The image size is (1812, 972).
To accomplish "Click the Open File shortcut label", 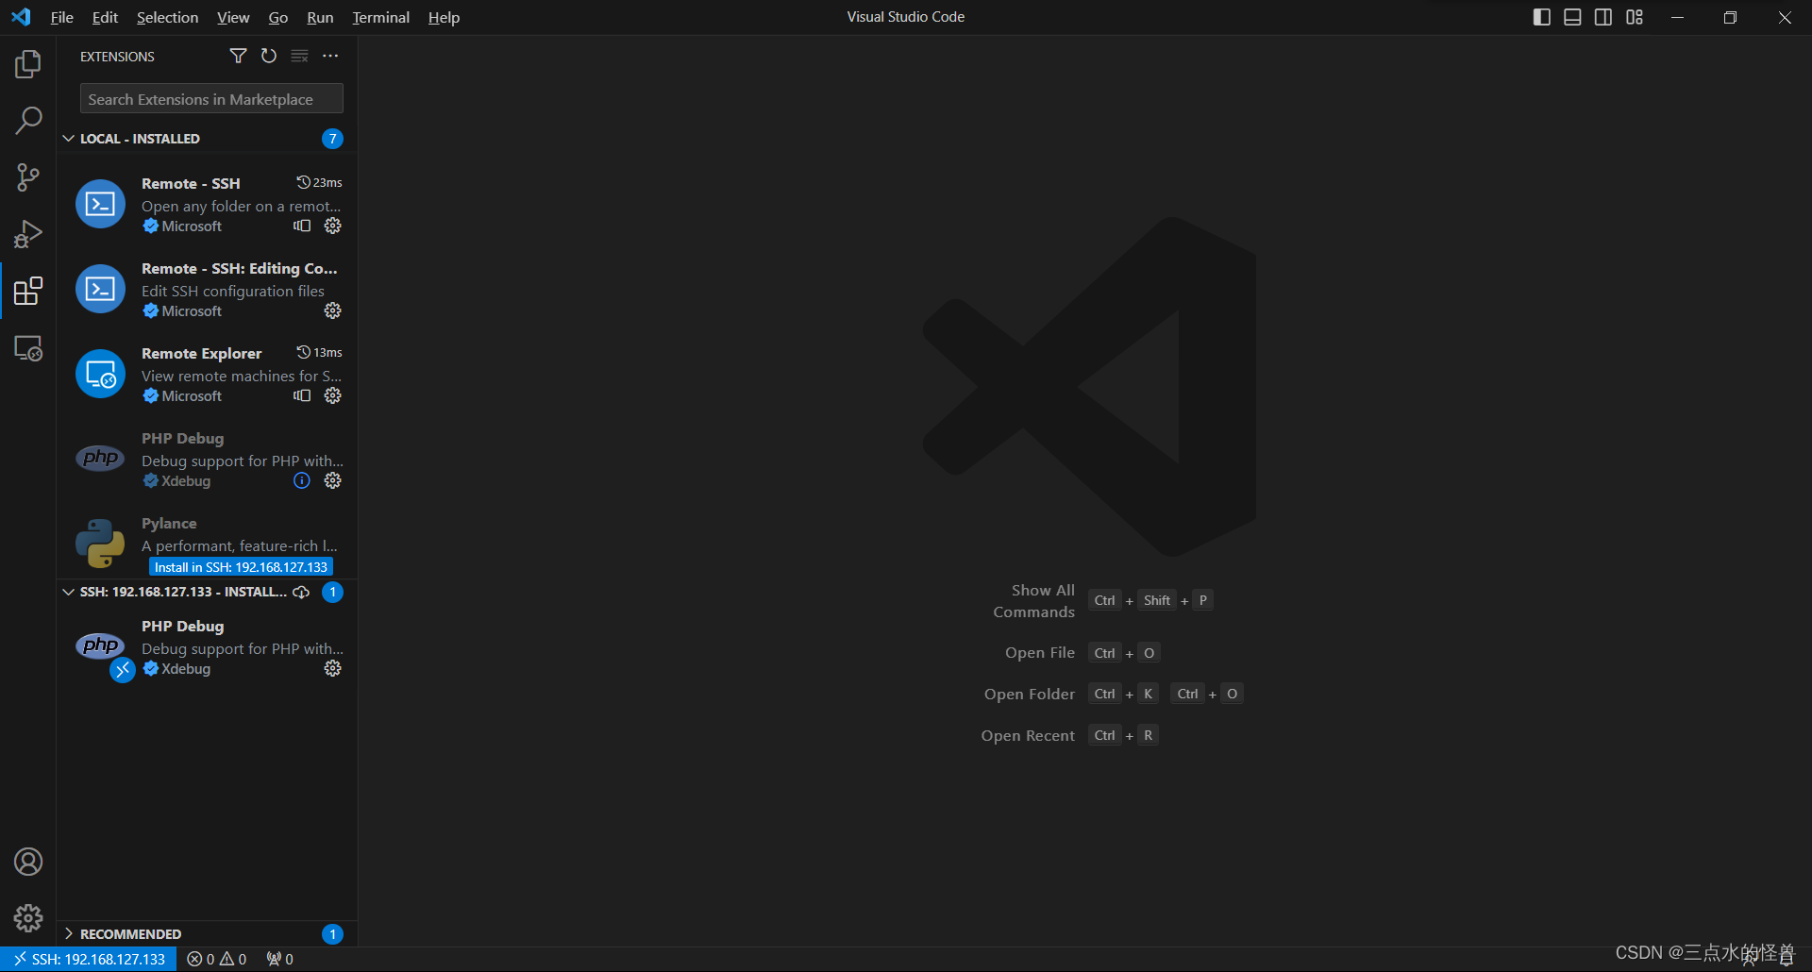I will [x=1040, y=652].
